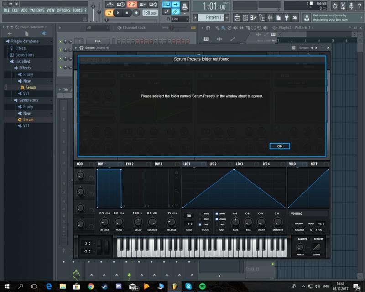
Task: Open the playlist view icon
Action: point(237,17)
